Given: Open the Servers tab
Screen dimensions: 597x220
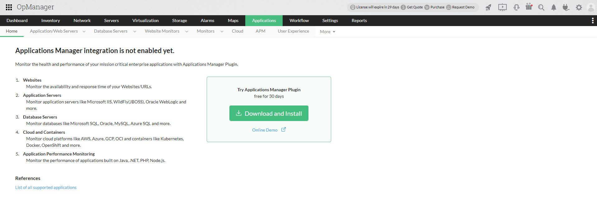Looking at the screenshot, I should pyautogui.click(x=111, y=20).
